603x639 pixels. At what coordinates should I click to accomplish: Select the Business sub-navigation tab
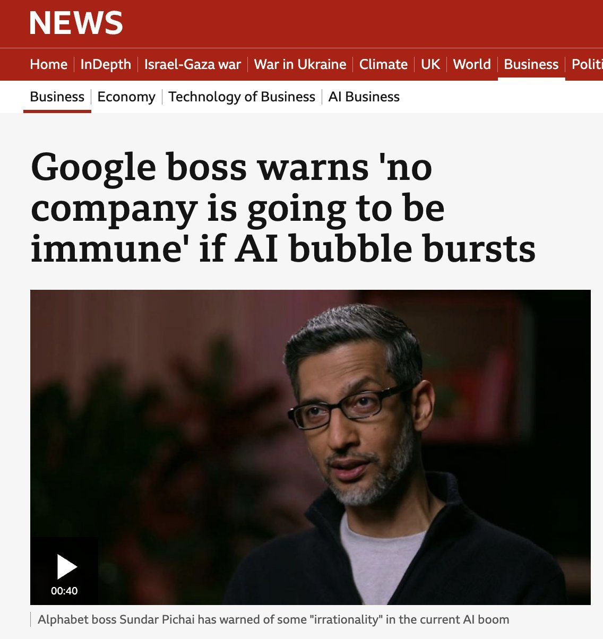(x=57, y=97)
